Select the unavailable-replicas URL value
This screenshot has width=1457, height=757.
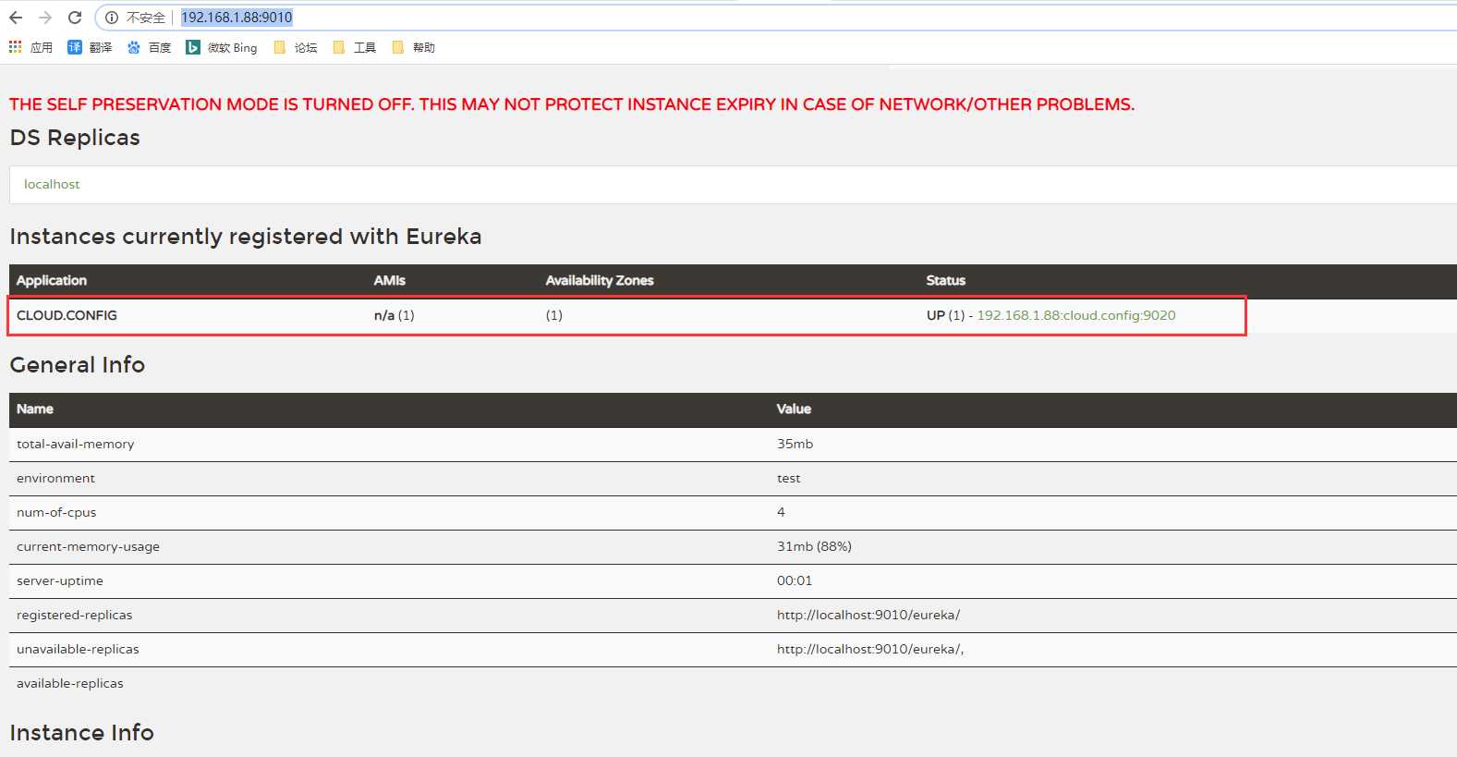click(870, 649)
